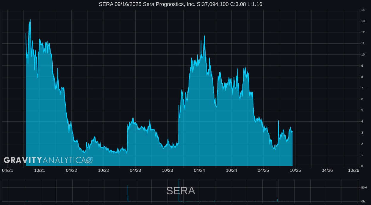Pick the 10/26 x-axis date label
This screenshot has width=371, height=205.
coord(354,170)
